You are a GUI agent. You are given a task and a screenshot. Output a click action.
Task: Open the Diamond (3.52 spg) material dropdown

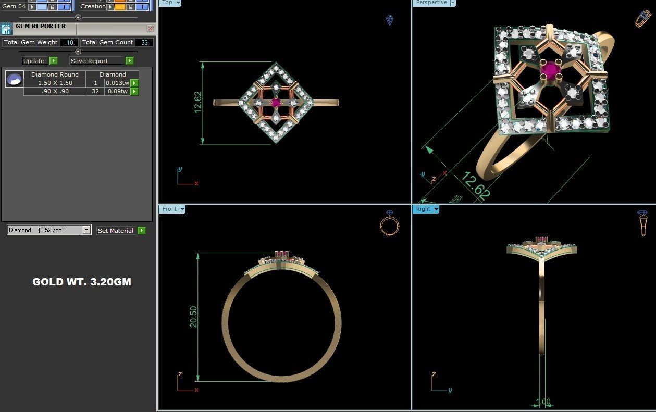point(86,230)
